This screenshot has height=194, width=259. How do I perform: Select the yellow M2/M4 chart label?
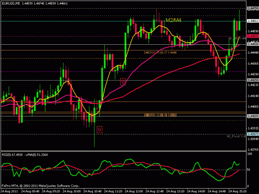point(173,20)
